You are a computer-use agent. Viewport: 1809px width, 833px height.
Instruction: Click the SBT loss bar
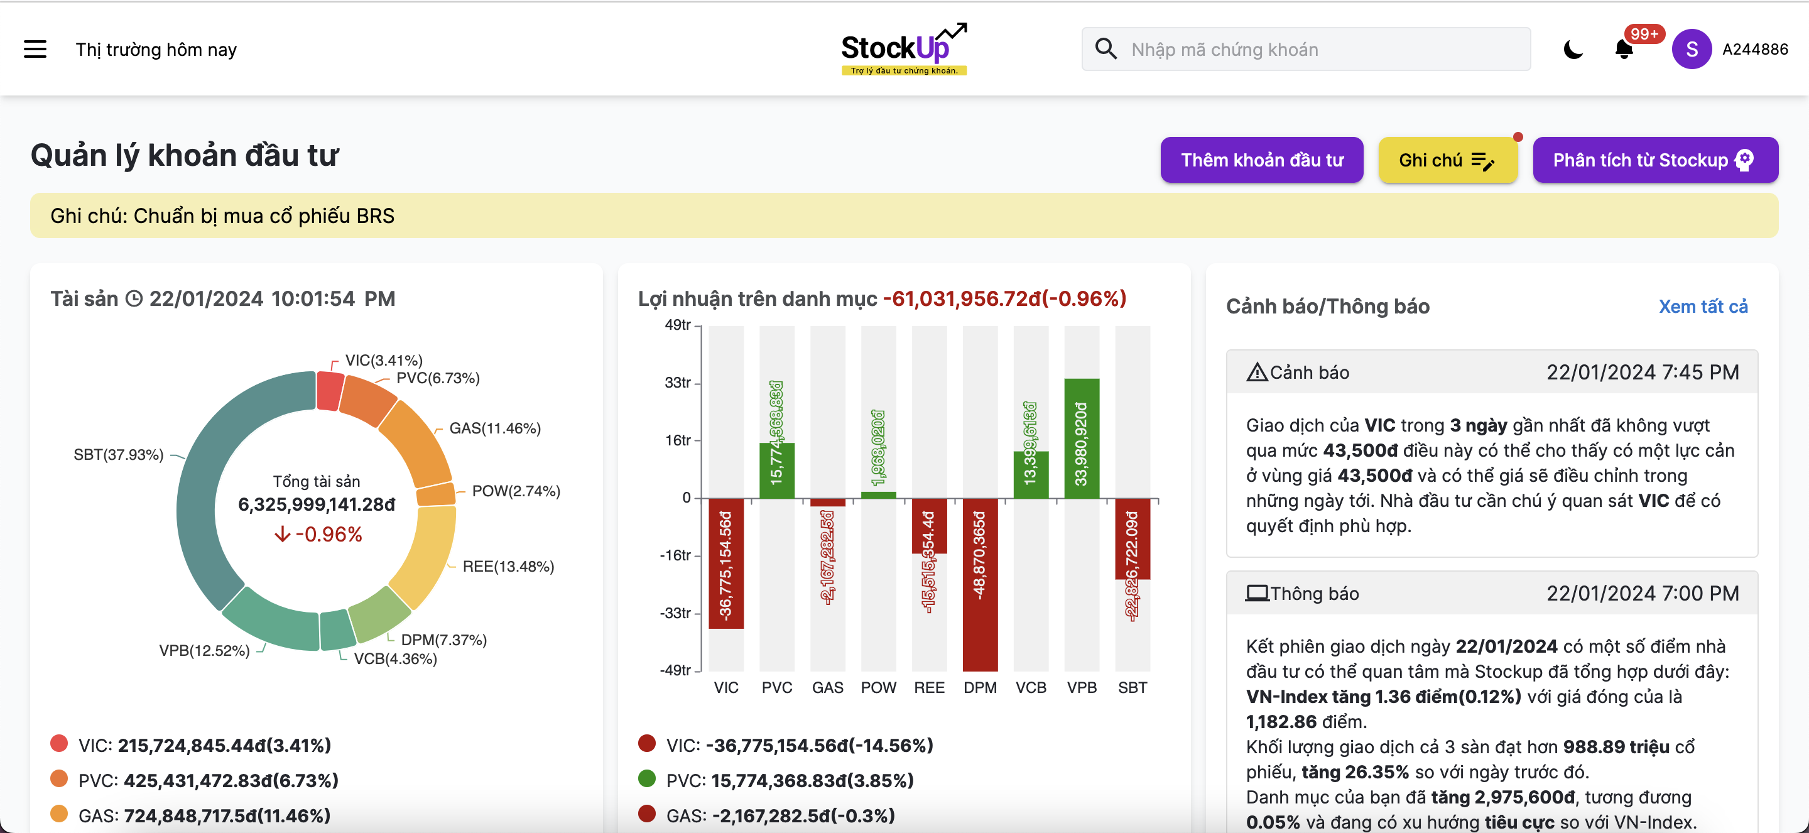1132,539
